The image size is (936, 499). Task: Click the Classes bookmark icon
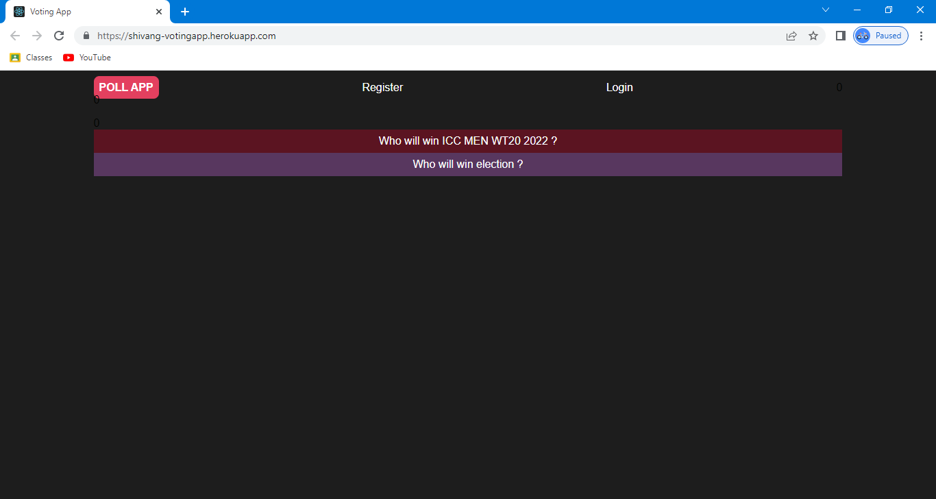tap(15, 58)
